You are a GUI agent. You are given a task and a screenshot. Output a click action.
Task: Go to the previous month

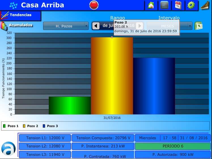[x=96, y=26]
